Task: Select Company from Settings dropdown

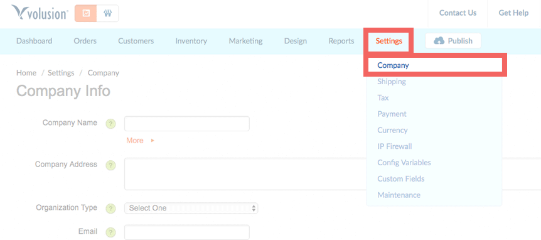Action: click(x=435, y=65)
